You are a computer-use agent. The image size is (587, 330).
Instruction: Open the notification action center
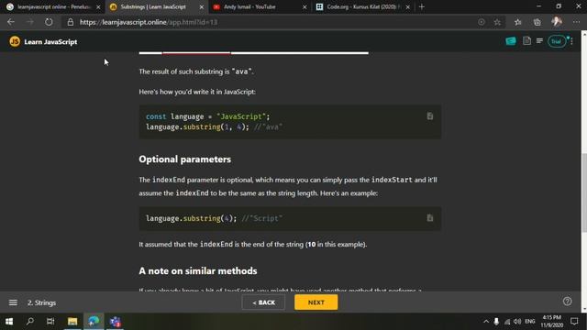coord(574,322)
